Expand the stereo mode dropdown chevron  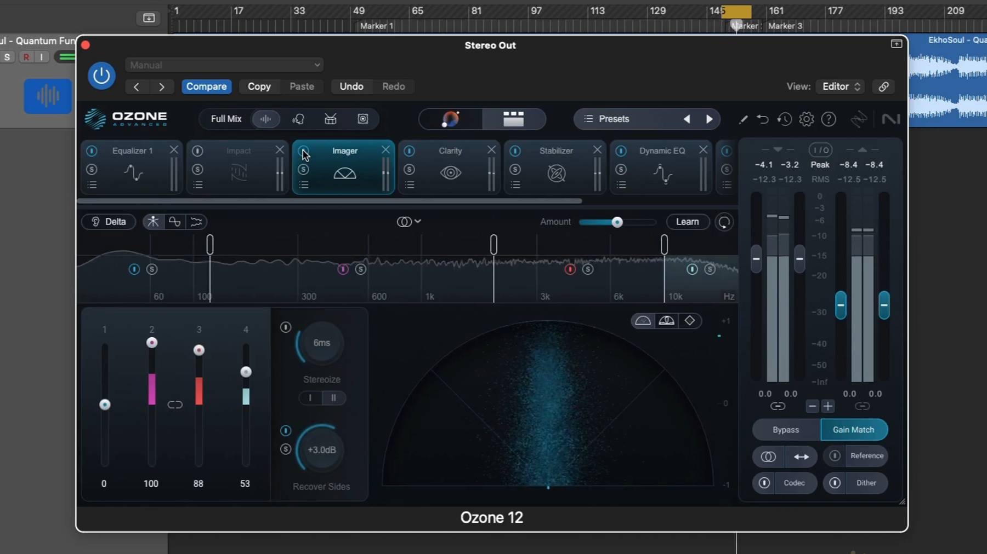418,221
